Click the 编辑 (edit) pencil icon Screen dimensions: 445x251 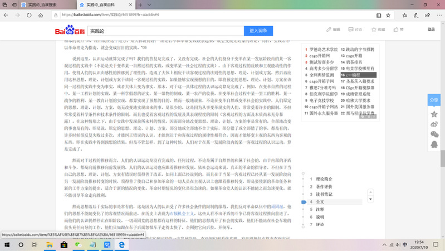328,29
